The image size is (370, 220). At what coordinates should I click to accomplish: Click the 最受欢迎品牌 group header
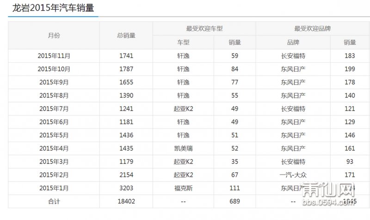click(x=313, y=29)
